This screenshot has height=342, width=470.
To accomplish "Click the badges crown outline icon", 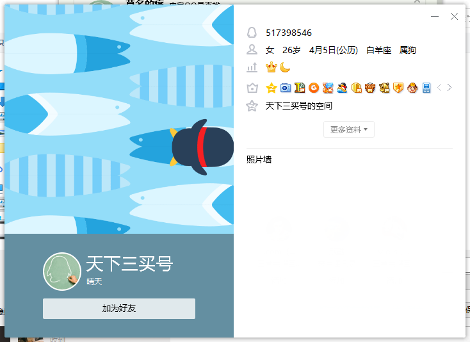I will pos(252,88).
